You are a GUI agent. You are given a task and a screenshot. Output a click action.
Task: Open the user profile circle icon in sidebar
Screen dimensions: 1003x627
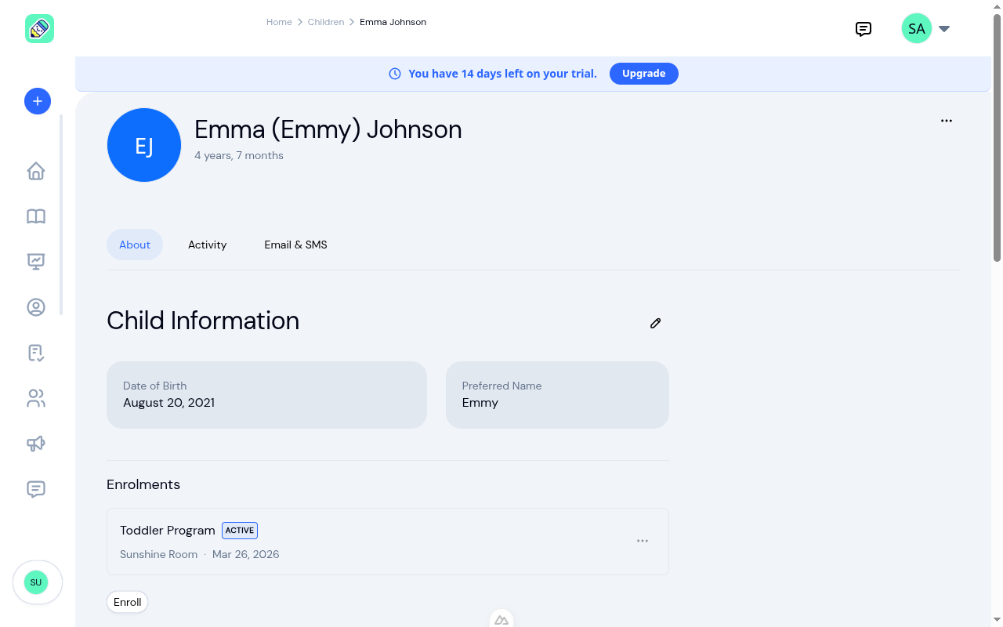click(x=36, y=307)
